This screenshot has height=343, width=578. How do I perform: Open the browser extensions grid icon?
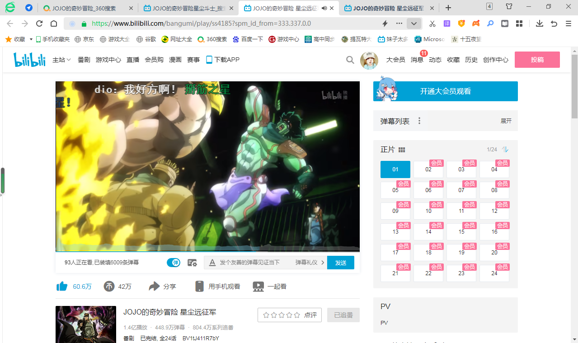[519, 23]
